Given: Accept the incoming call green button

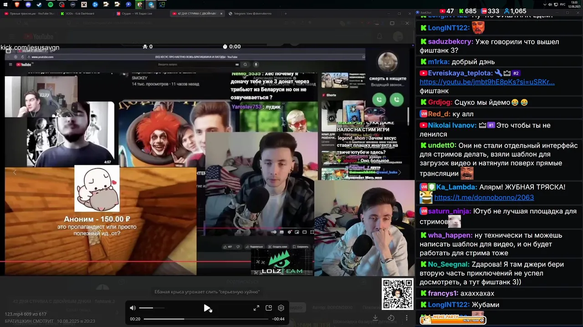Looking at the screenshot, I should (379, 99).
